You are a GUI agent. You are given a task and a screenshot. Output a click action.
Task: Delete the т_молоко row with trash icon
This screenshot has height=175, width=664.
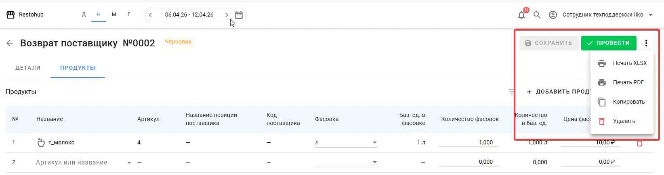pyautogui.click(x=640, y=143)
